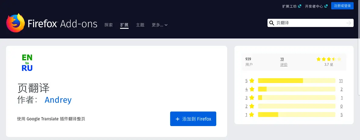The image size is (360, 140).
Task: Open the 探索 navigation item
Action: pyautogui.click(x=109, y=25)
